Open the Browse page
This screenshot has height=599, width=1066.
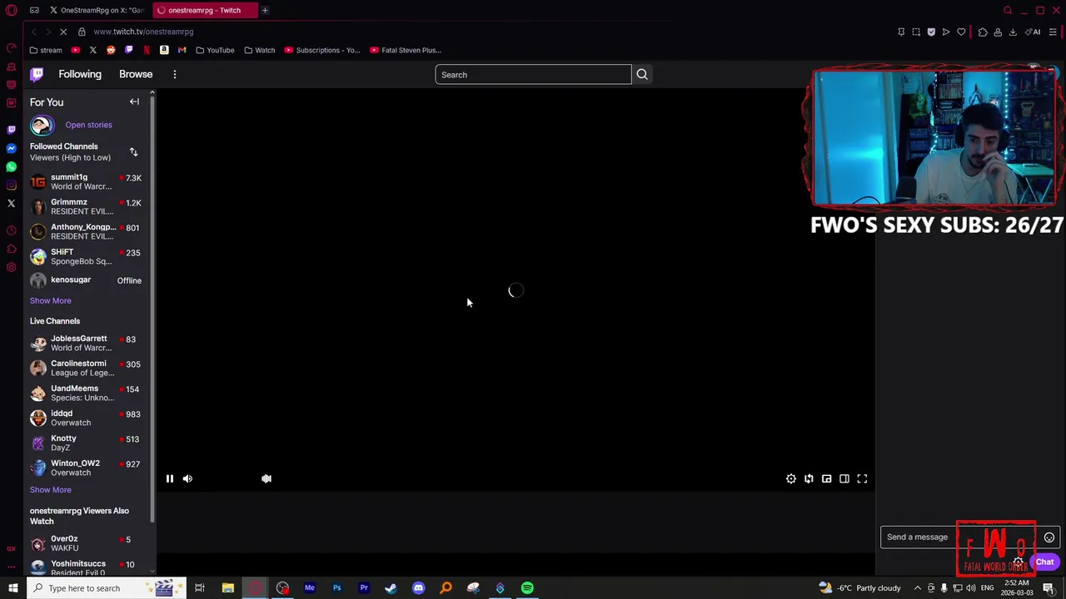tap(136, 74)
